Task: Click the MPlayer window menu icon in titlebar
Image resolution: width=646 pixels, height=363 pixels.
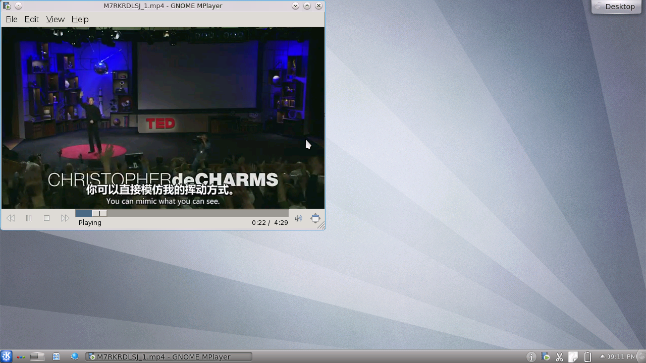Action: [x=7, y=6]
